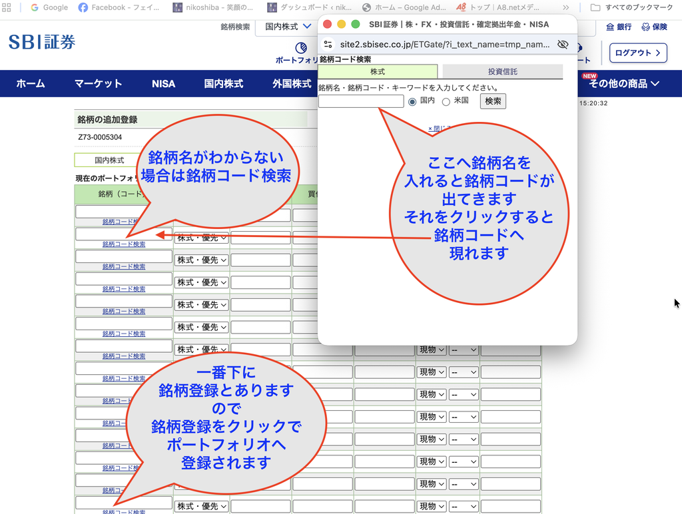The image size is (682, 514).
Task: Click the SBI証券 logo
Action: pyautogui.click(x=42, y=42)
